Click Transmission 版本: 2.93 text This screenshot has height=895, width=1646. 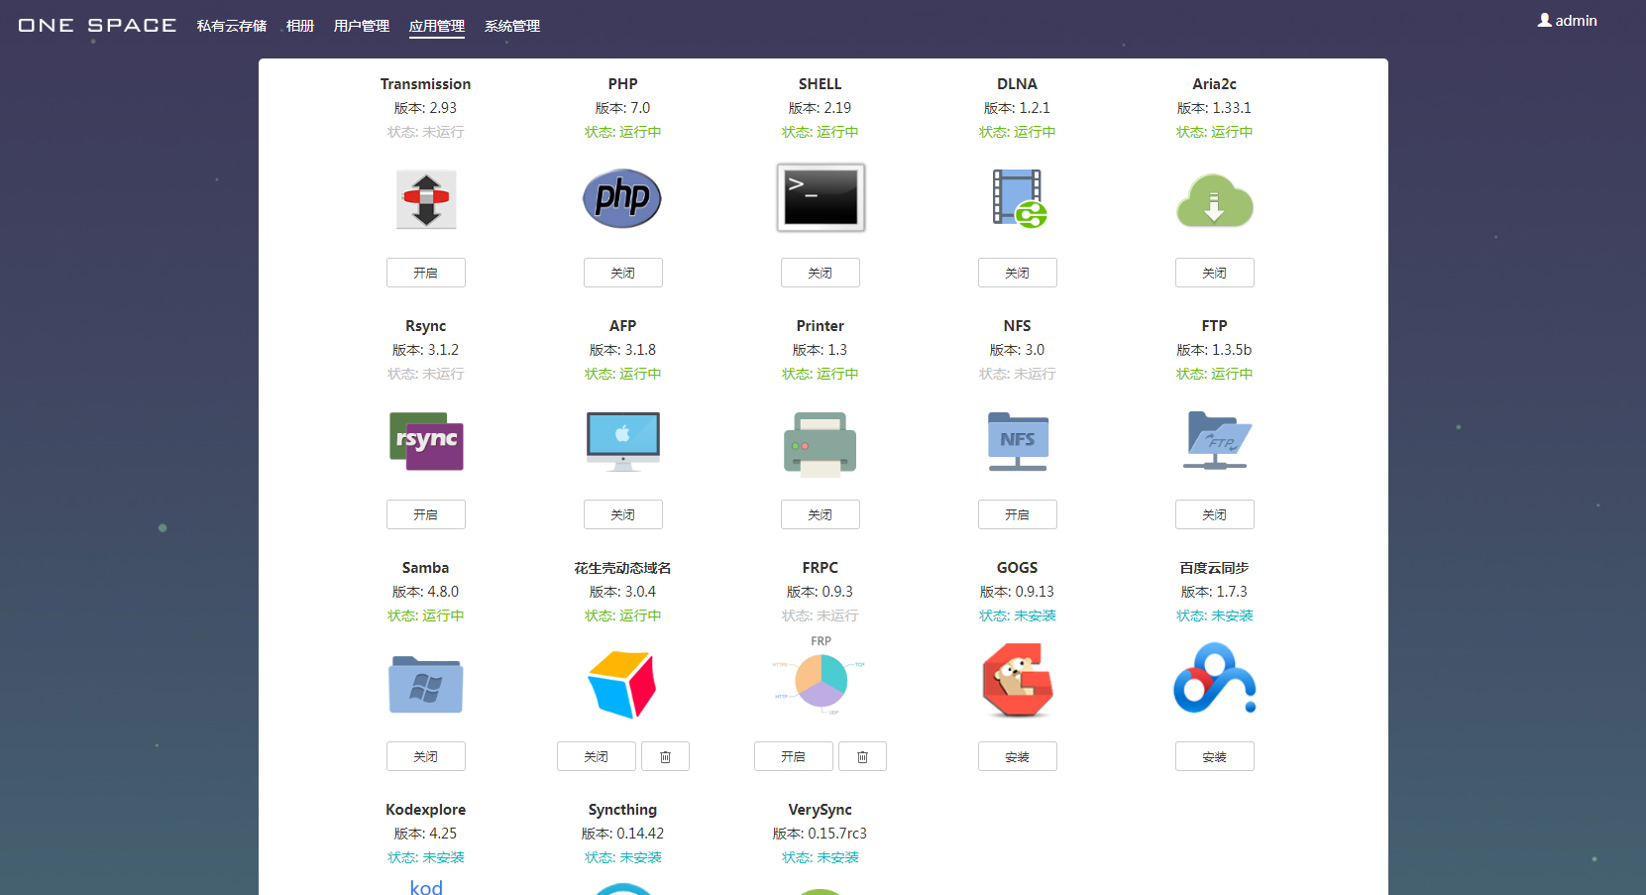pyautogui.click(x=426, y=108)
